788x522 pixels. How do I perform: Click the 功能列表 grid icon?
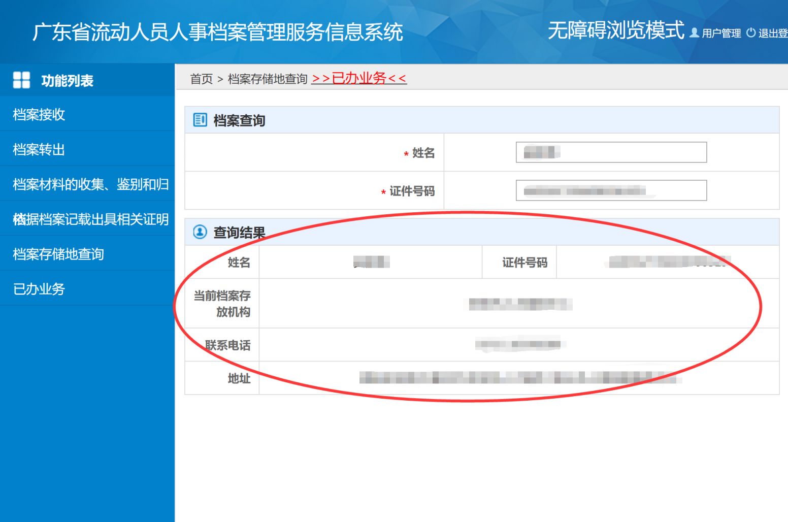[x=21, y=80]
